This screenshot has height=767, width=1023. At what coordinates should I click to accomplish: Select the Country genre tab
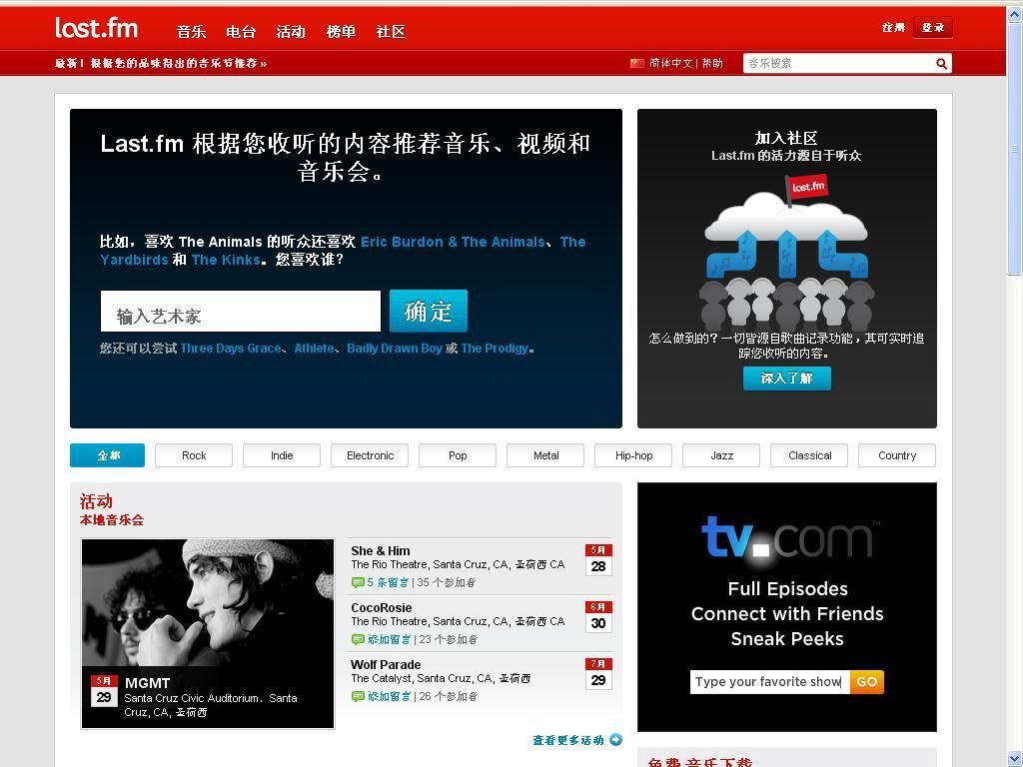tap(897, 455)
